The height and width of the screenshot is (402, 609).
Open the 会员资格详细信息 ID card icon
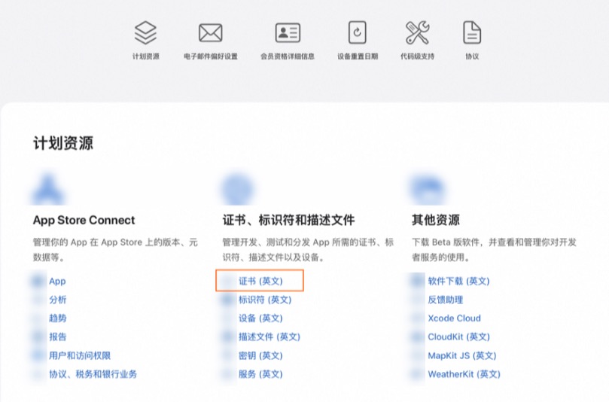[288, 32]
